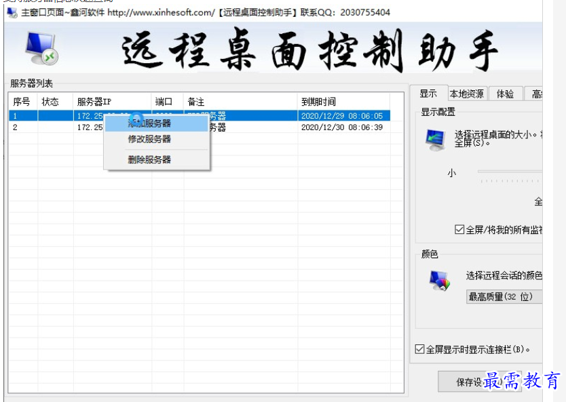
Task: Click the 端口 column header
Action: click(168, 102)
